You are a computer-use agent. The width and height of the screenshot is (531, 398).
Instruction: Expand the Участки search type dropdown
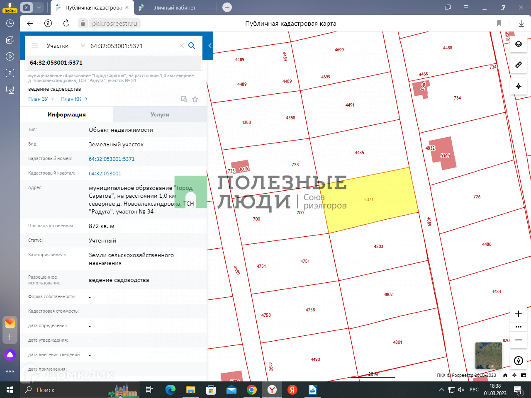pos(83,46)
